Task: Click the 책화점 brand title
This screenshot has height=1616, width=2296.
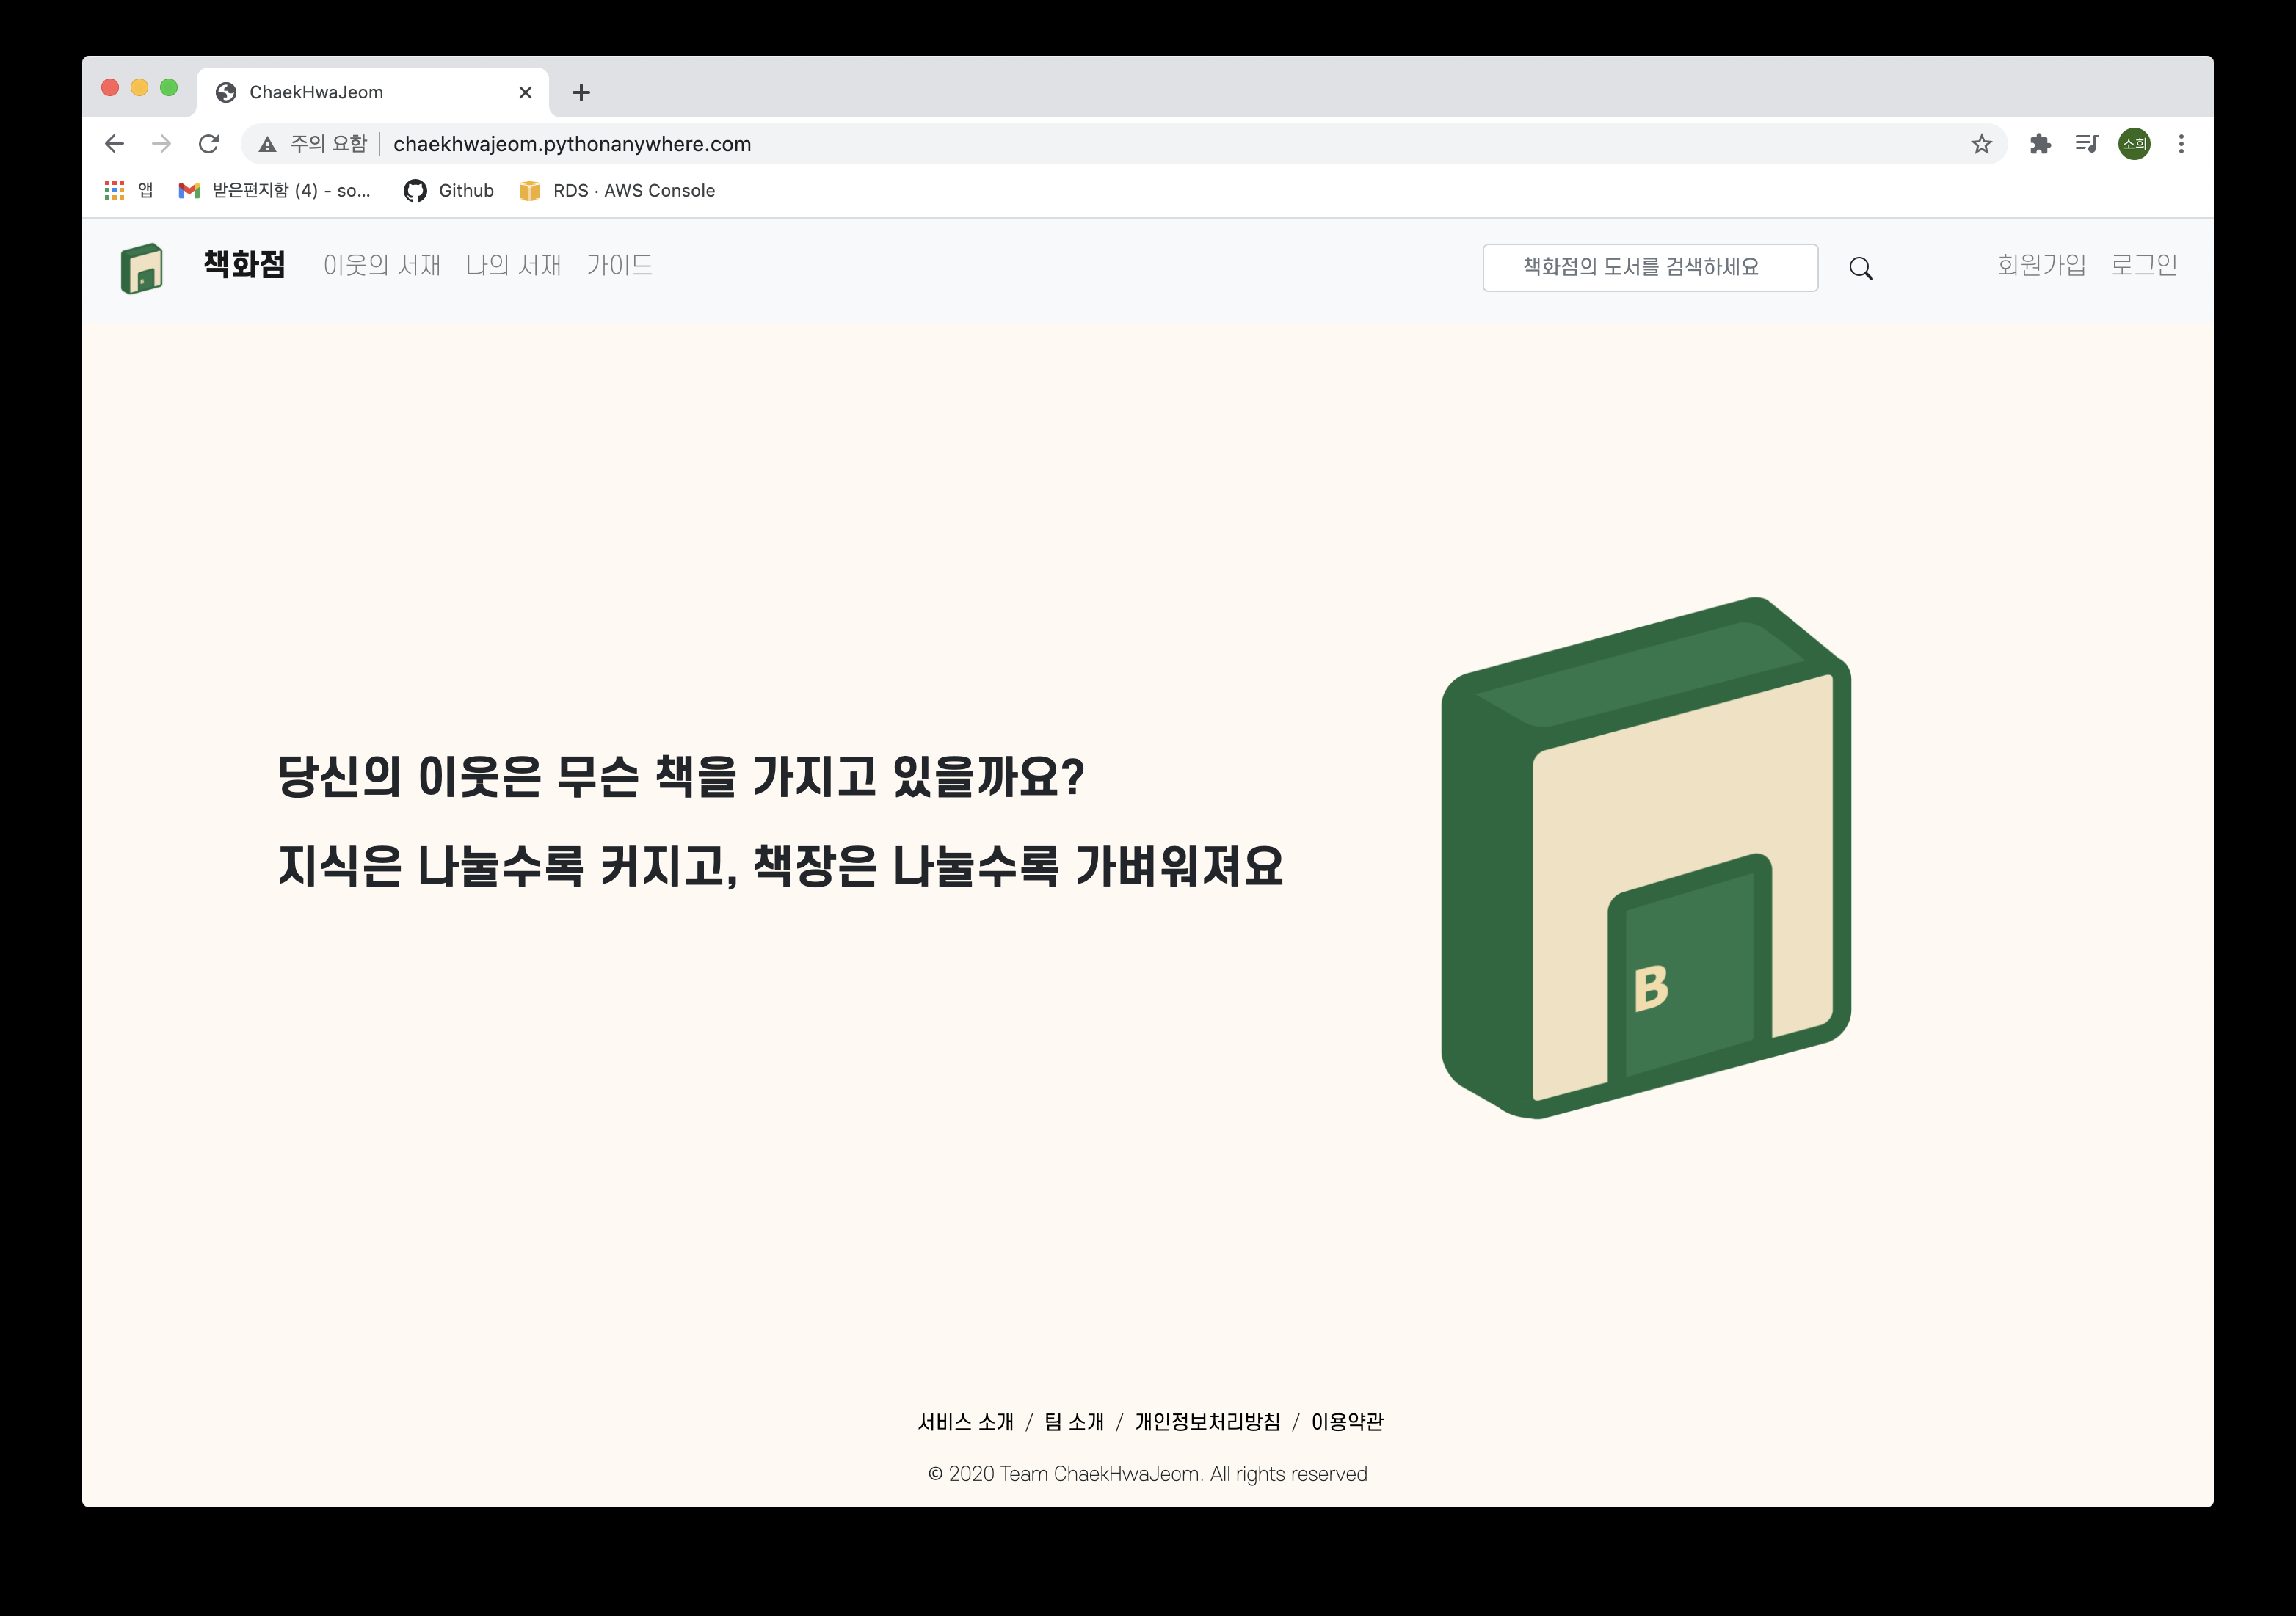Action: click(x=245, y=264)
